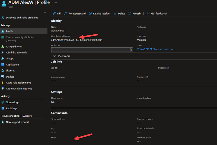The image size is (217, 145).
Task: Expand the View more section
Action: [62, 56]
